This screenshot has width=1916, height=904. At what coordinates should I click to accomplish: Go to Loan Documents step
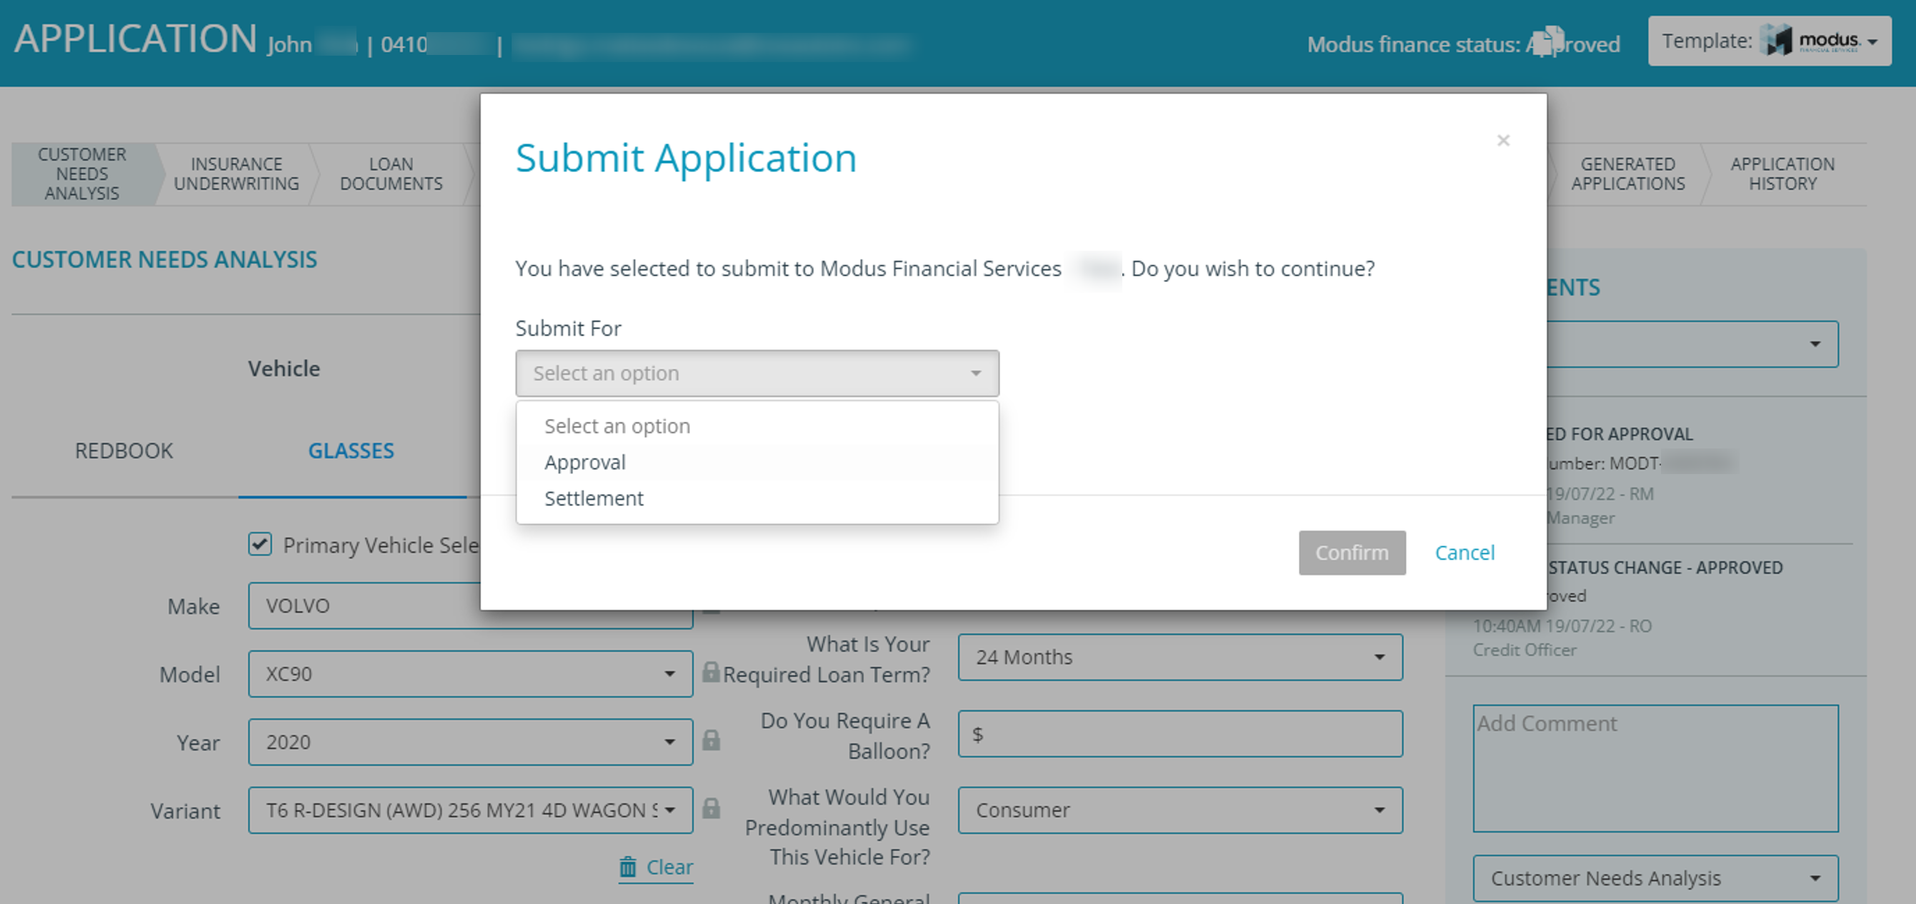coord(391,174)
